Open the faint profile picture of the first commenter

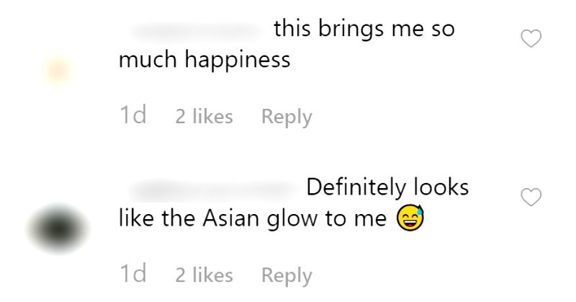[x=57, y=71]
